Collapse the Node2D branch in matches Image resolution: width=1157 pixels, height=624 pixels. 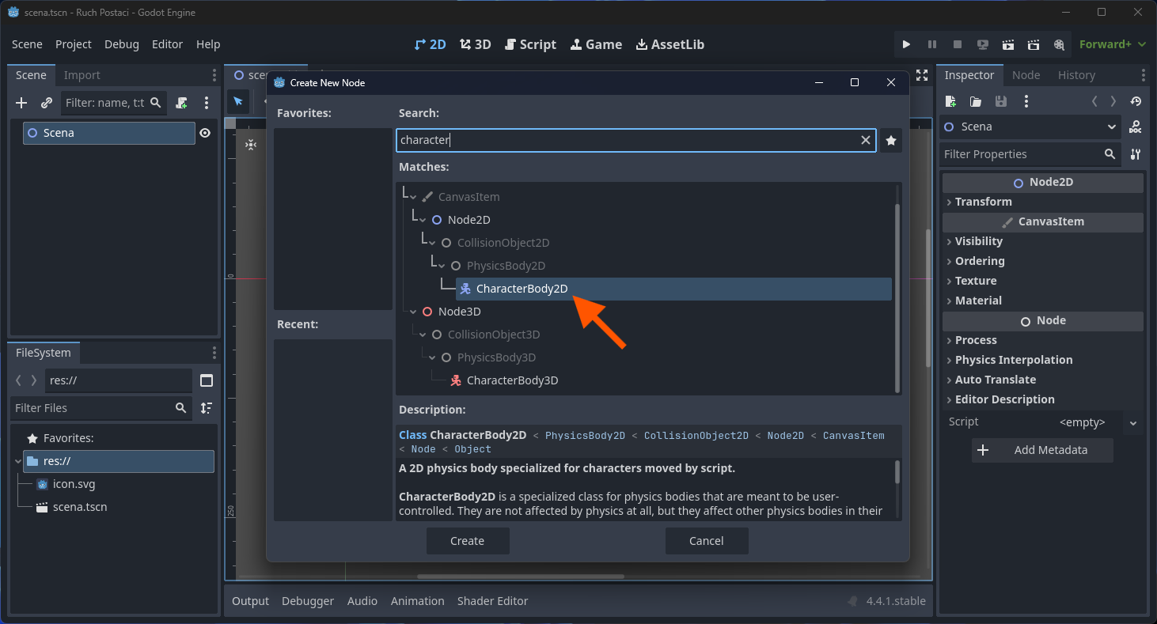tap(423, 220)
